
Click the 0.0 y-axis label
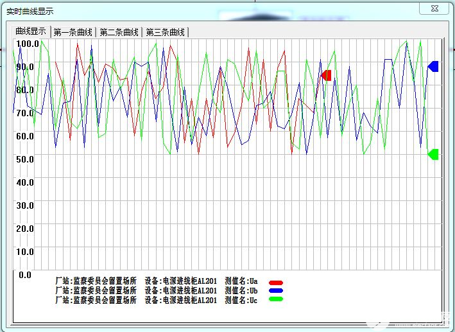click(25, 274)
